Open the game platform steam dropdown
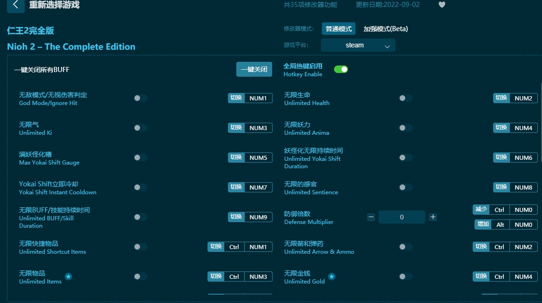The width and height of the screenshot is (542, 303). (358, 45)
